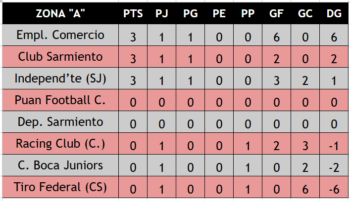Click the GC column header
This screenshot has width=351, height=201.
pyautogui.click(x=305, y=13)
